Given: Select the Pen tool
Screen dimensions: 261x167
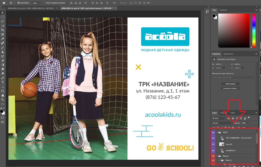Looking at the screenshot, I should (3, 78).
